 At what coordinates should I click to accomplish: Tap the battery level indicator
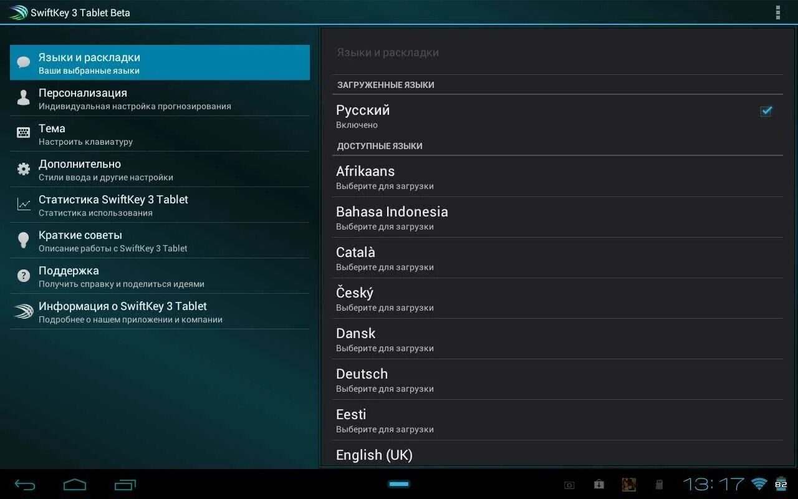click(x=781, y=484)
